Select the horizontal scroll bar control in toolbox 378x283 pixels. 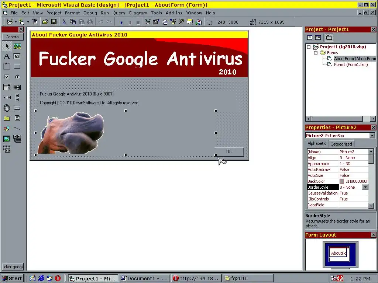pos(7,98)
